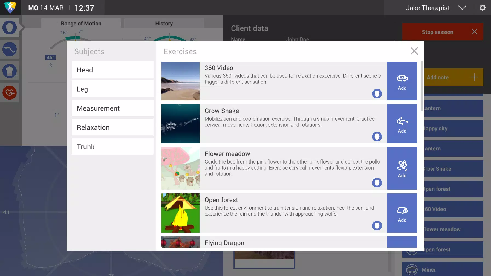Click Miner cart icon in background list

click(x=412, y=270)
